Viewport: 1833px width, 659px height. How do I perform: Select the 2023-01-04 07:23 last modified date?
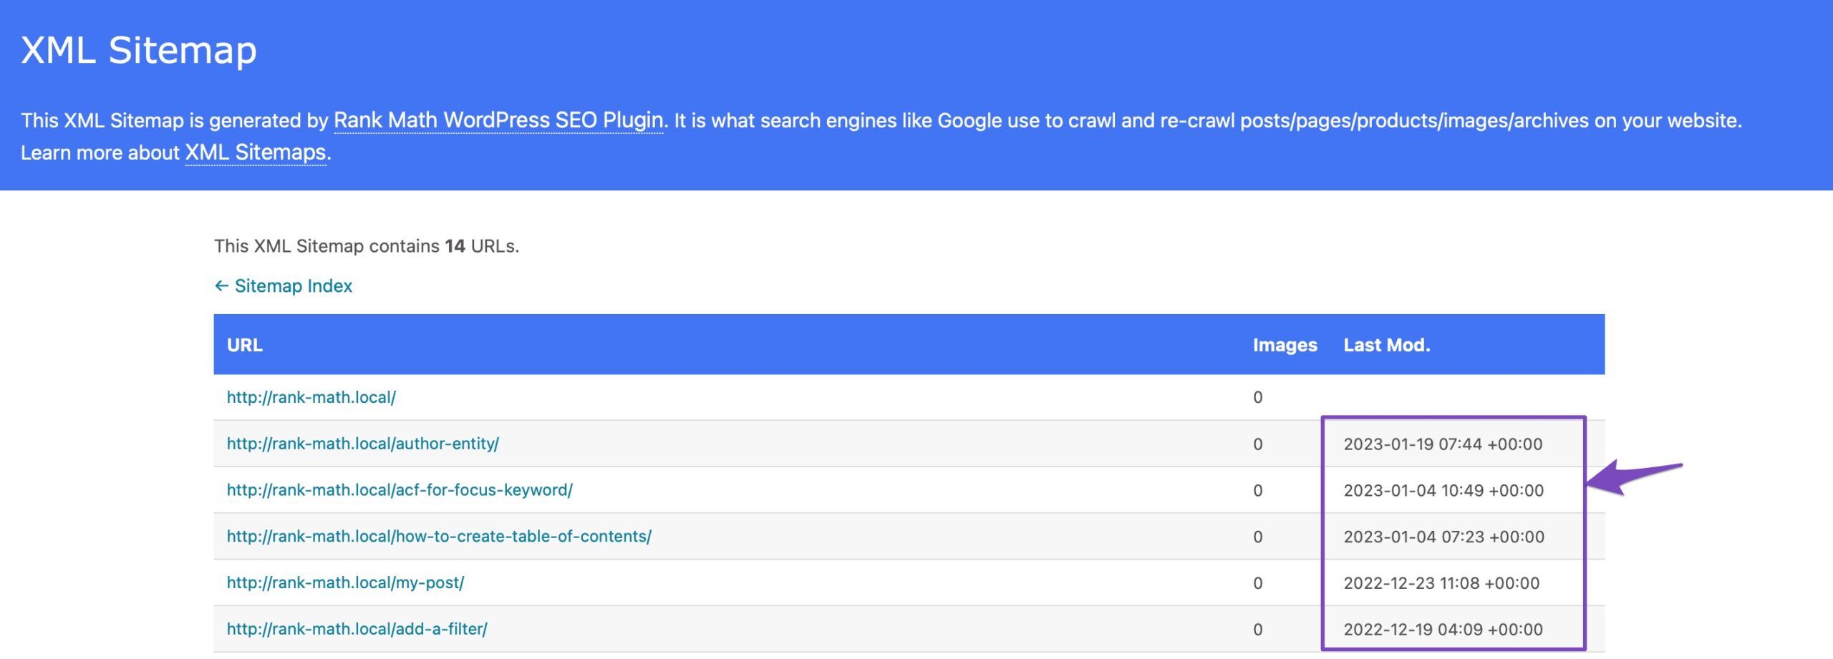tap(1443, 537)
